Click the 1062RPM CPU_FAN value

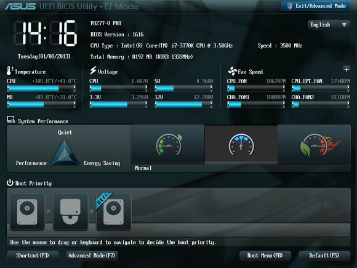tap(276, 81)
